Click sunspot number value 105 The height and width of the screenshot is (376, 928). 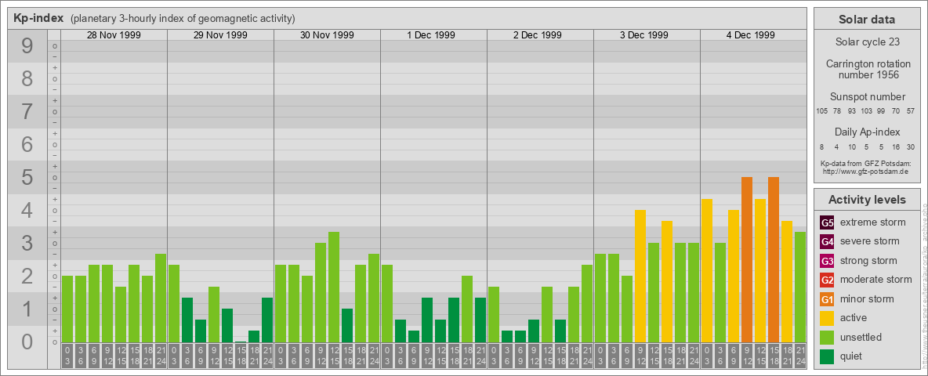tap(821, 111)
